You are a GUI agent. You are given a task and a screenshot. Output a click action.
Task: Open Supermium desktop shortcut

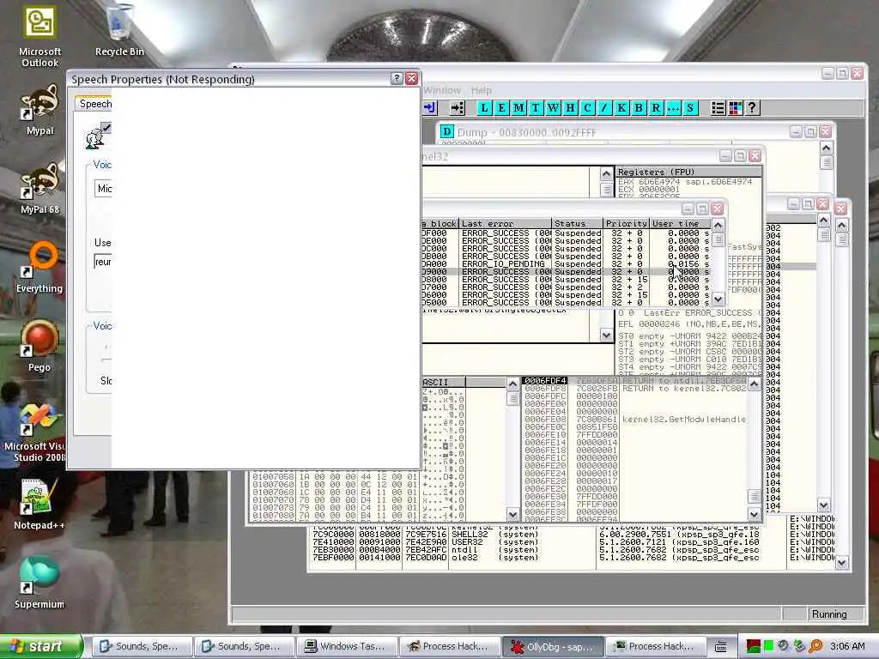(39, 583)
